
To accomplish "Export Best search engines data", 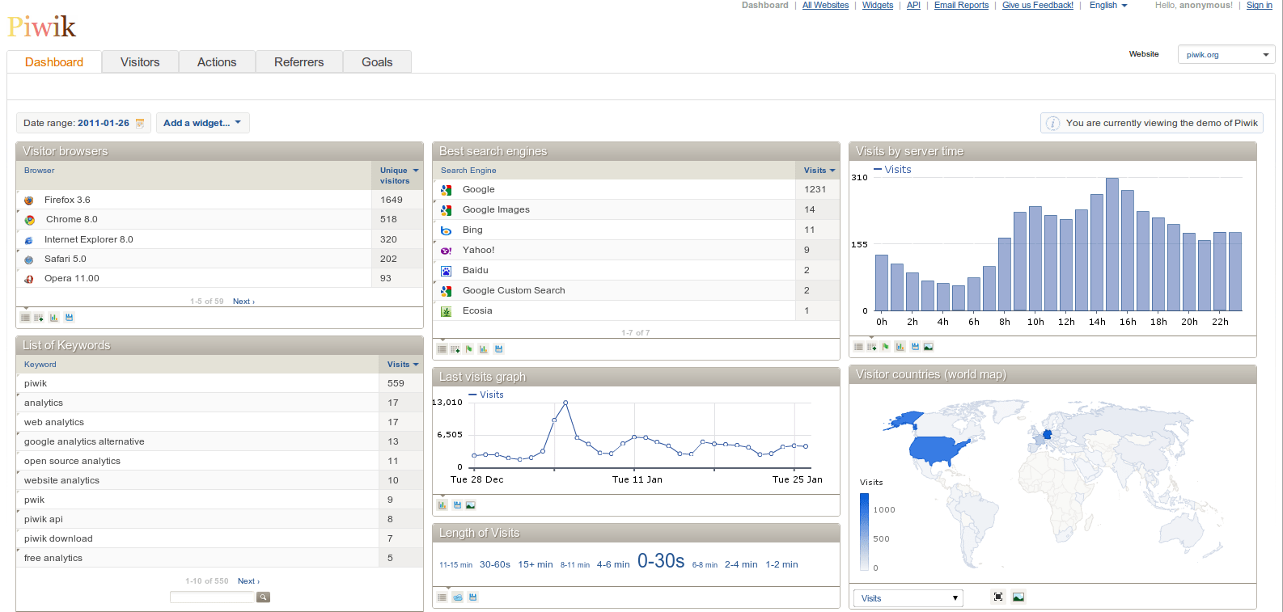I will tap(499, 349).
